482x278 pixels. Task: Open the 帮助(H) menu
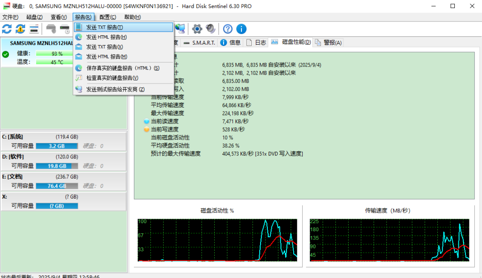132,17
